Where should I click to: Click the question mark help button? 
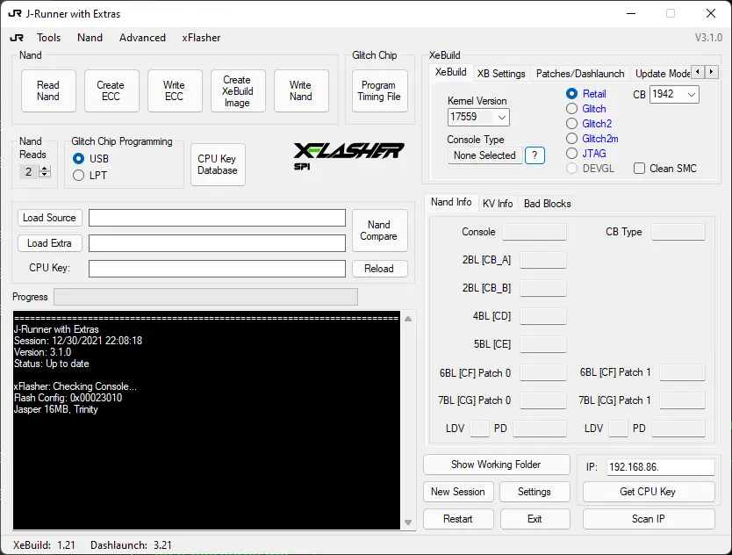(535, 155)
